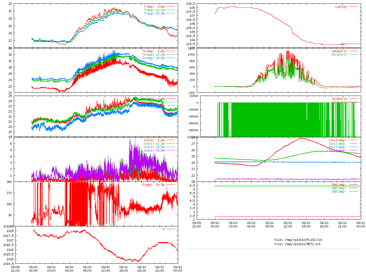The image size is (366, 274).
Task: Click the 'D(deg) 30.5m' wind direction label
Action: tap(153, 185)
